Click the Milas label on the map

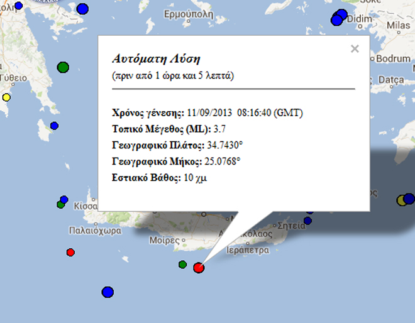point(397,26)
